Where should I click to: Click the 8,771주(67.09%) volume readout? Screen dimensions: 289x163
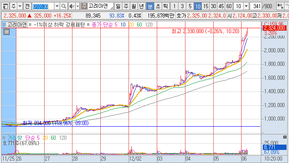pyautogui.click(x=21, y=143)
